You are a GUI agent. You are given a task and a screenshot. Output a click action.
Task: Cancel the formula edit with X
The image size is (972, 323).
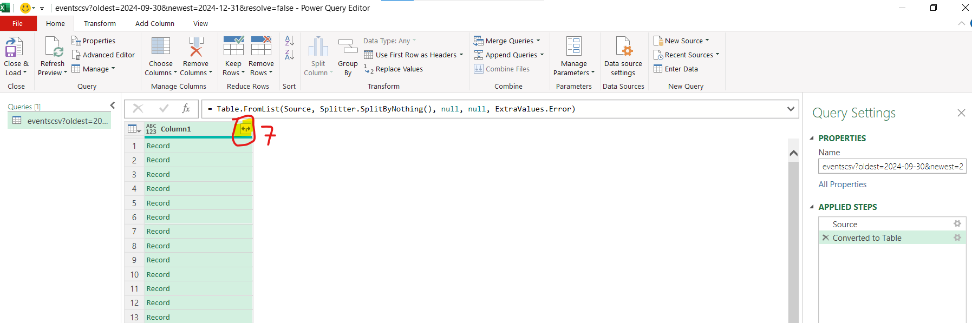pos(138,109)
